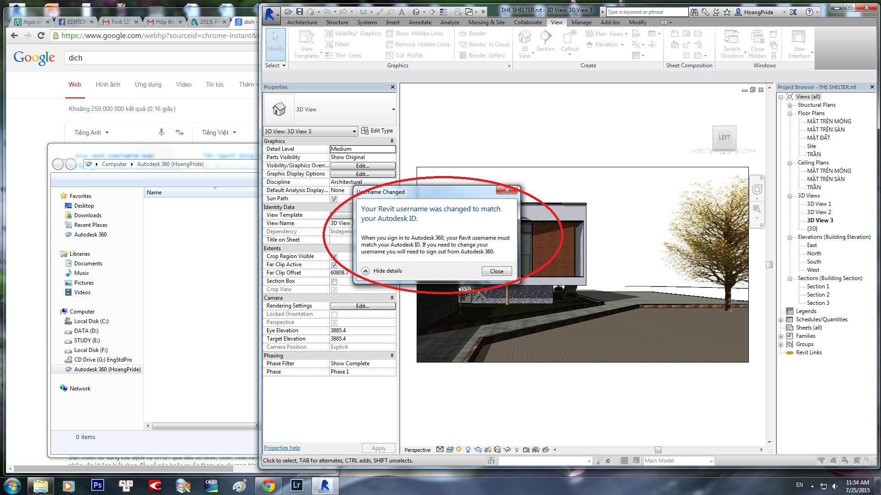Collapse the Floor Plans tree node
Viewport: 881px width, 495px height.
tap(790, 114)
